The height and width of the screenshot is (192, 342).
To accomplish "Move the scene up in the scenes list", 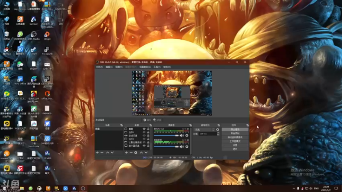I will coord(108,153).
